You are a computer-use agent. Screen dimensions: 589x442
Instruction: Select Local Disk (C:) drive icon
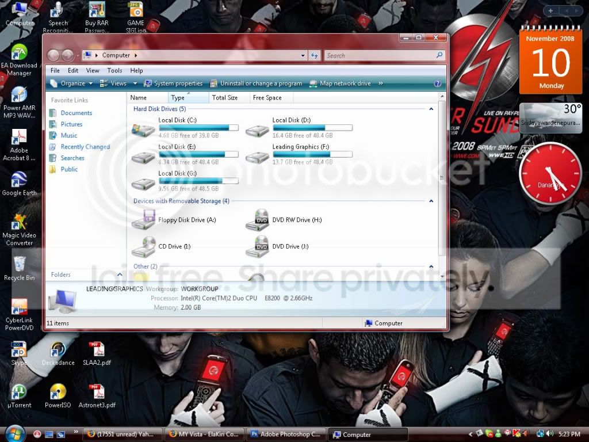point(143,130)
